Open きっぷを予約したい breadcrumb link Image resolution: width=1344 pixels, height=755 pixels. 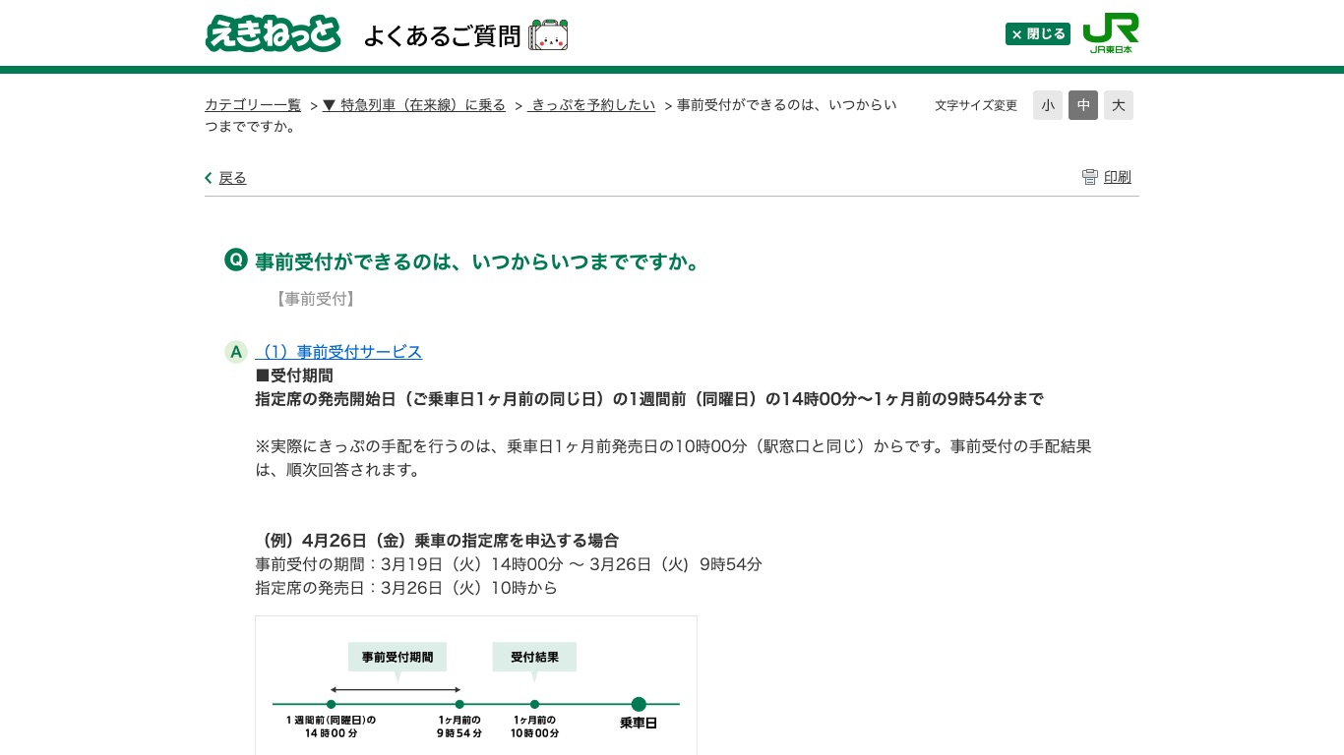click(591, 105)
